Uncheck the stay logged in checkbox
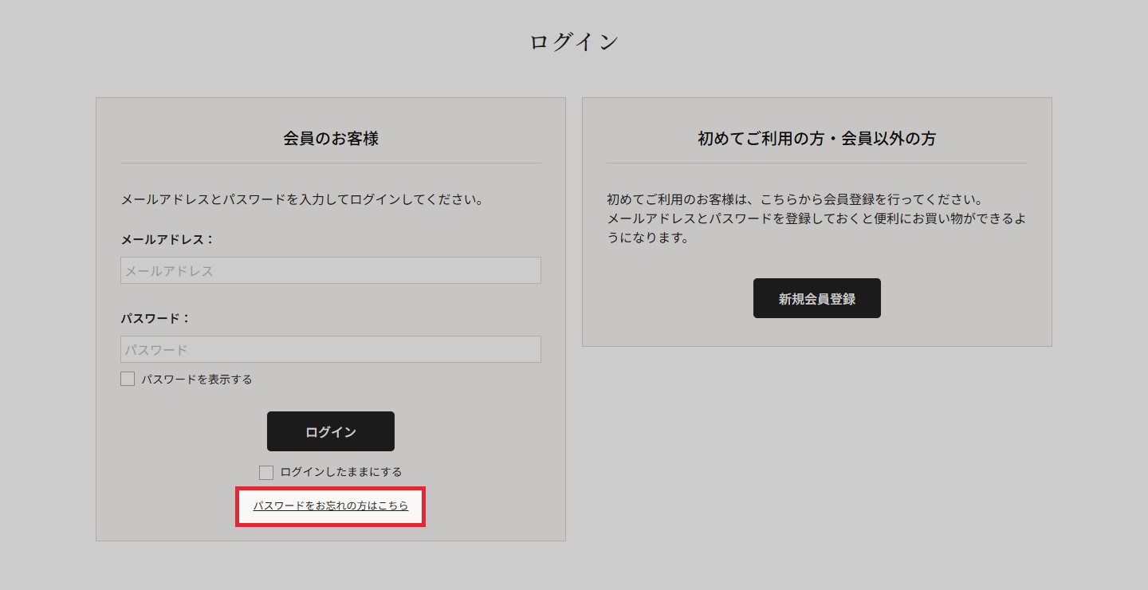The width and height of the screenshot is (1148, 590). [265, 472]
